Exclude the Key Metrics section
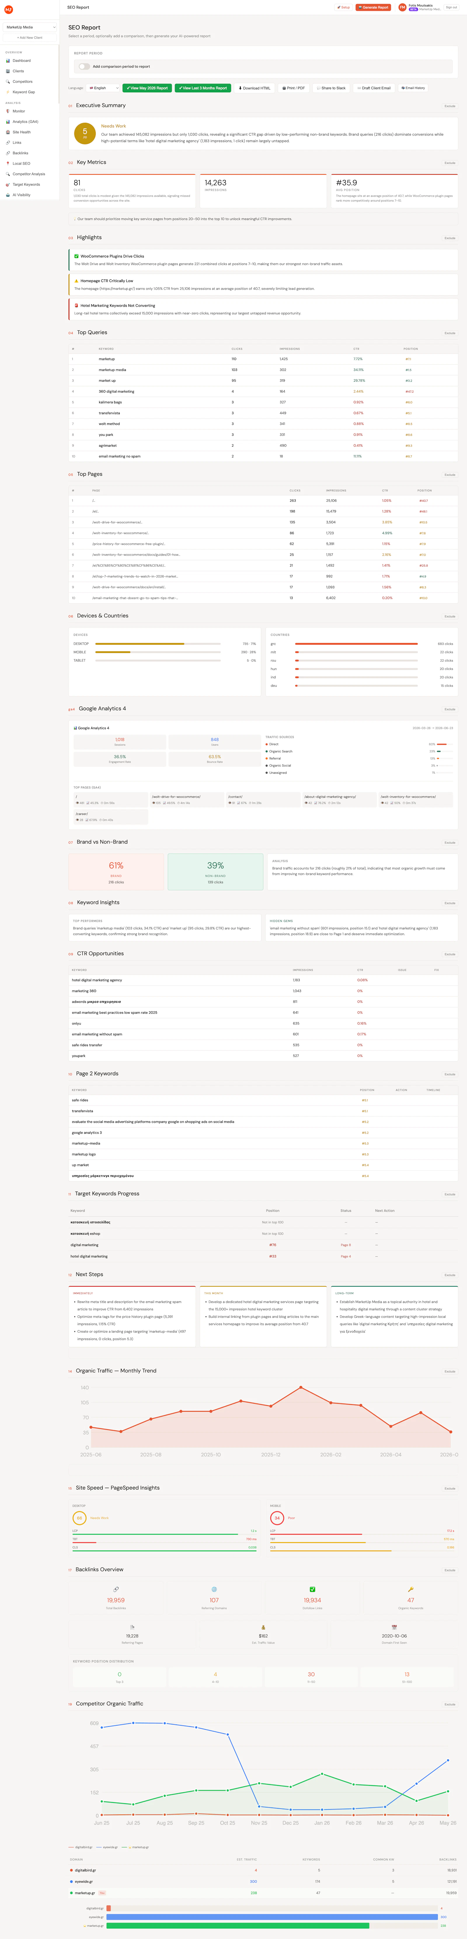This screenshot has height=1939, width=467. [450, 163]
